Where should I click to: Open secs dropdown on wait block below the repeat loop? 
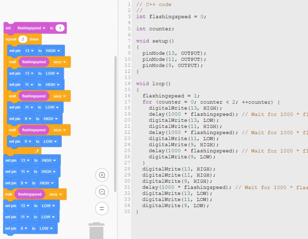click(56, 194)
